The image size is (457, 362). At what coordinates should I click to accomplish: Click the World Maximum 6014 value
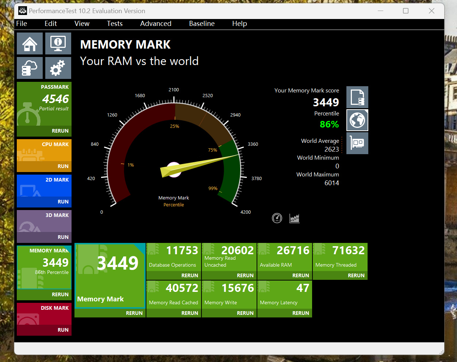331,183
